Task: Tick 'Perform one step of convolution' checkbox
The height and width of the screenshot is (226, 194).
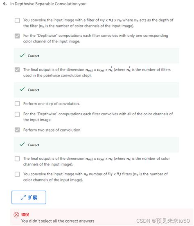Action: tap(17, 103)
